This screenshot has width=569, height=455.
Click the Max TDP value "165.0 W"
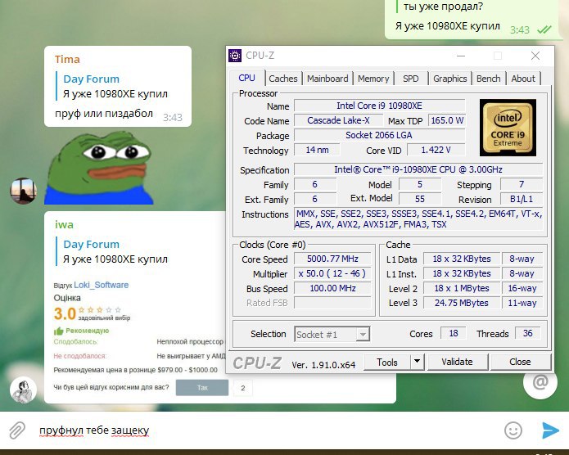[447, 120]
